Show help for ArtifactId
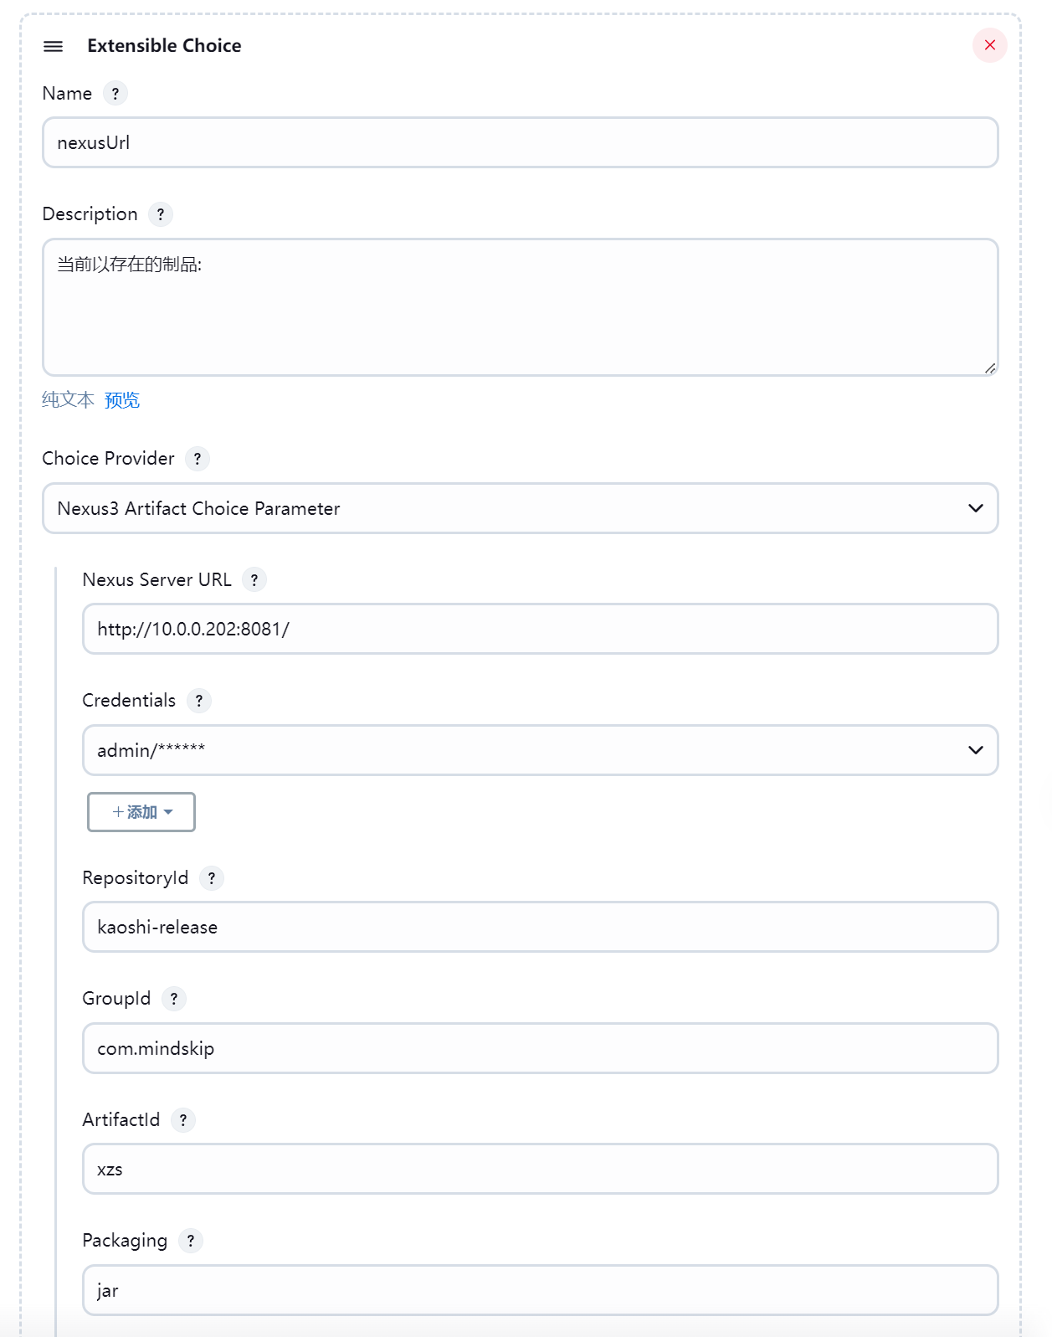The width and height of the screenshot is (1052, 1337). [183, 1120]
